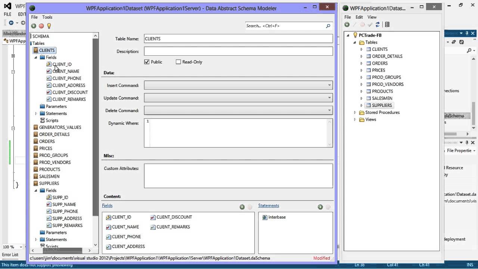Open Visual Studio FILE menu
The height and width of the screenshot is (269, 478).
point(7,14)
